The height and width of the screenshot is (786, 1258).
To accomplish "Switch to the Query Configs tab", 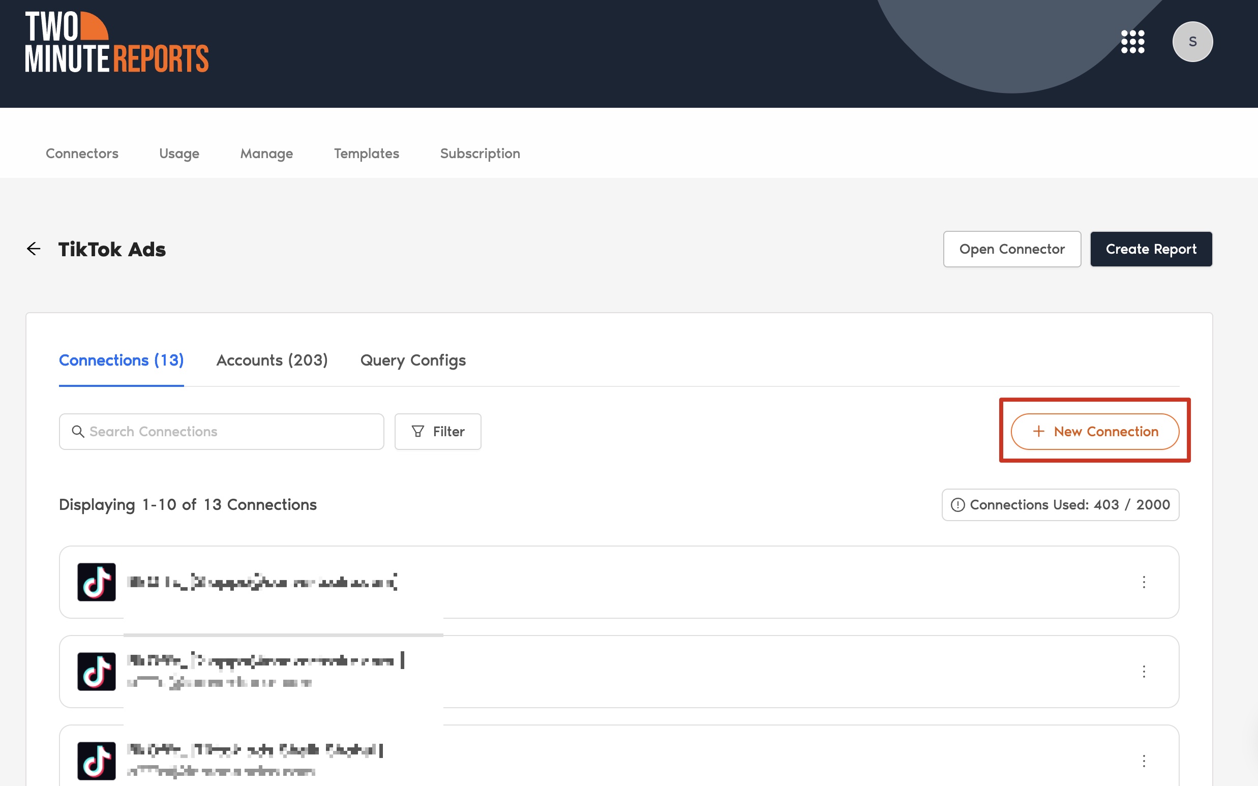I will (x=413, y=360).
